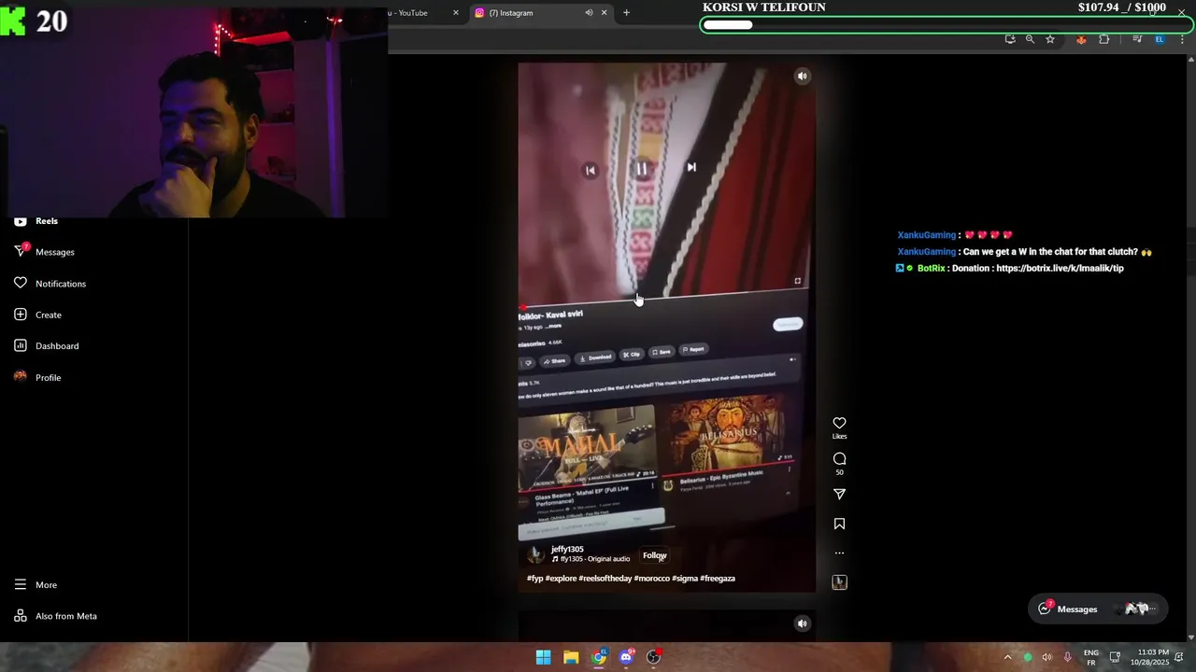This screenshot has height=672, width=1196.
Task: Open the #morocco hashtag
Action: tap(651, 579)
